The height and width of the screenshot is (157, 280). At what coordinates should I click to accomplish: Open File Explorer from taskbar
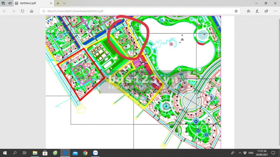[x=35, y=153]
